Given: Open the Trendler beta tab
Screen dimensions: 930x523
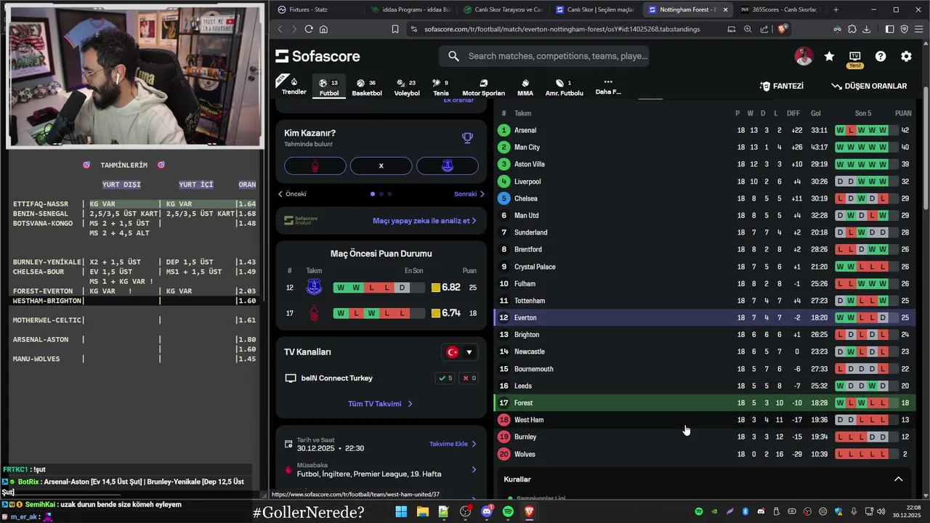Looking at the screenshot, I should 294,86.
